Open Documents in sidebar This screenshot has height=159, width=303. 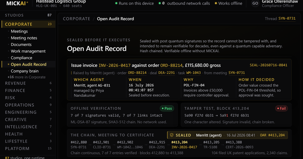point(21,44)
